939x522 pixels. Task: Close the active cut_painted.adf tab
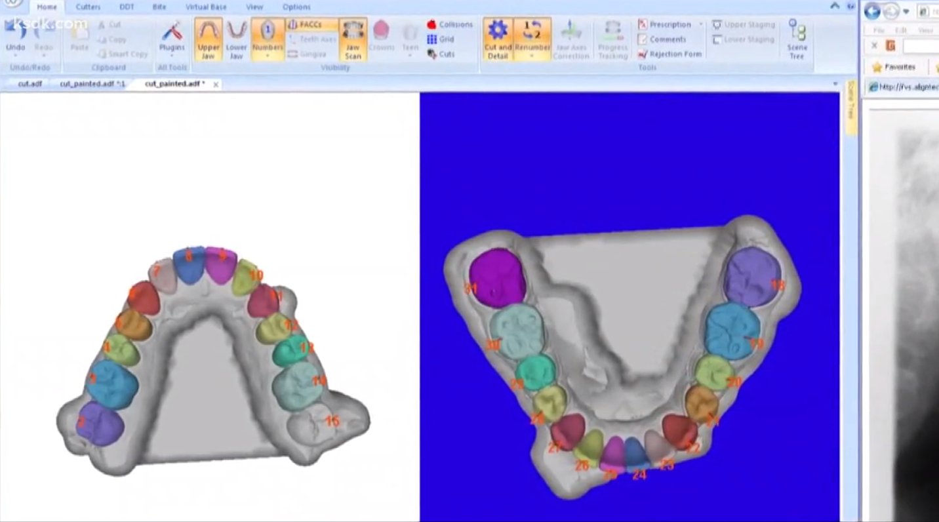click(216, 85)
